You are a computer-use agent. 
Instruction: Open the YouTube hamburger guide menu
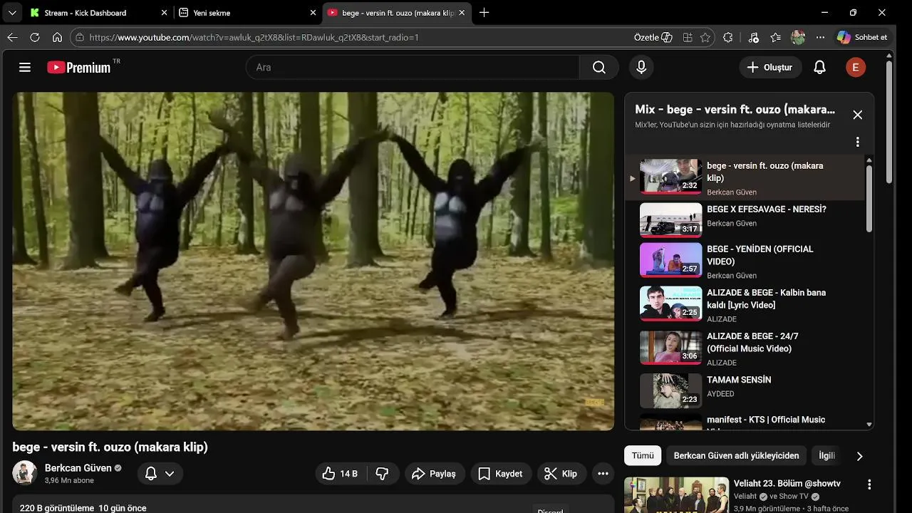click(25, 67)
